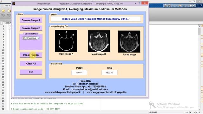This screenshot has width=203, height=114.
Task: Collapse the code fold marker at line 2
Action: [10, 29]
